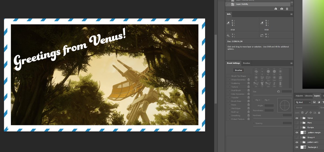Hide the Rectangle 1 layer
The height and width of the screenshot is (152, 324).
coord(297,147)
